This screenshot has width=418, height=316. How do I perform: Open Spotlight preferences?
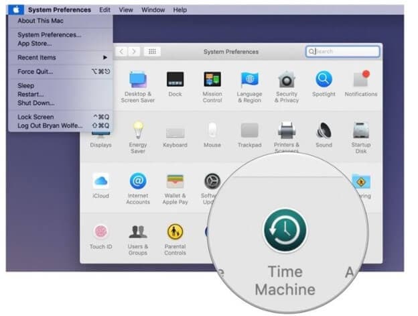tap(324, 84)
